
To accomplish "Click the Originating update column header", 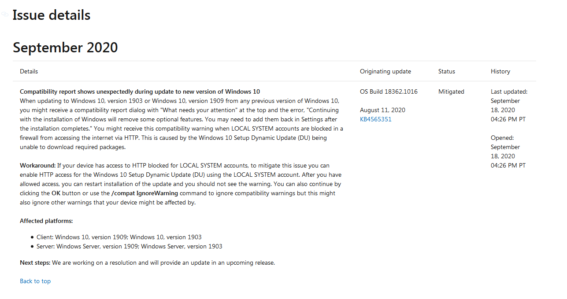I will click(385, 71).
